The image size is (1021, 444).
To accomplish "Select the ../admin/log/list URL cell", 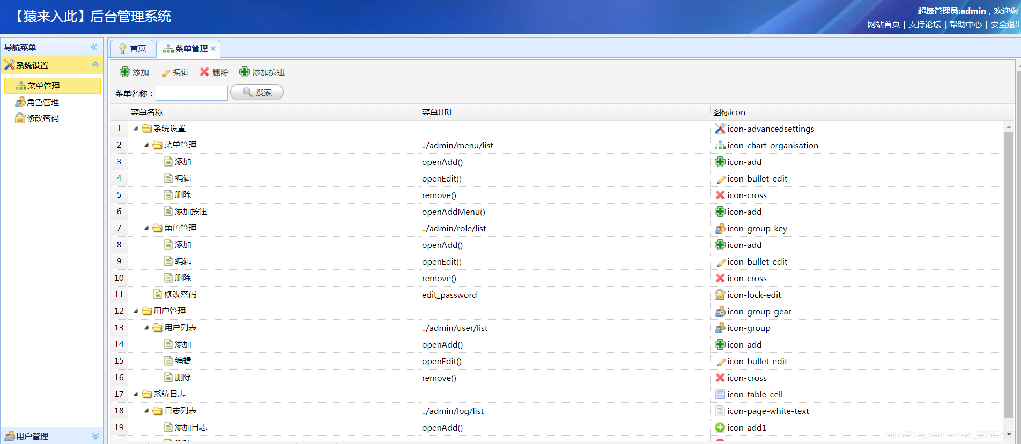I will point(565,411).
